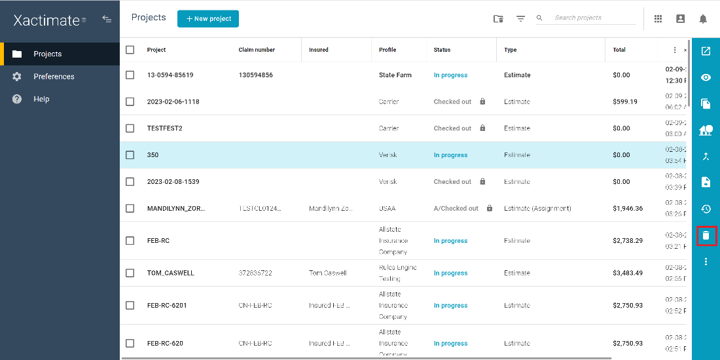Click In progress status for FEB-RC
This screenshot has height=360, width=720.
point(450,241)
